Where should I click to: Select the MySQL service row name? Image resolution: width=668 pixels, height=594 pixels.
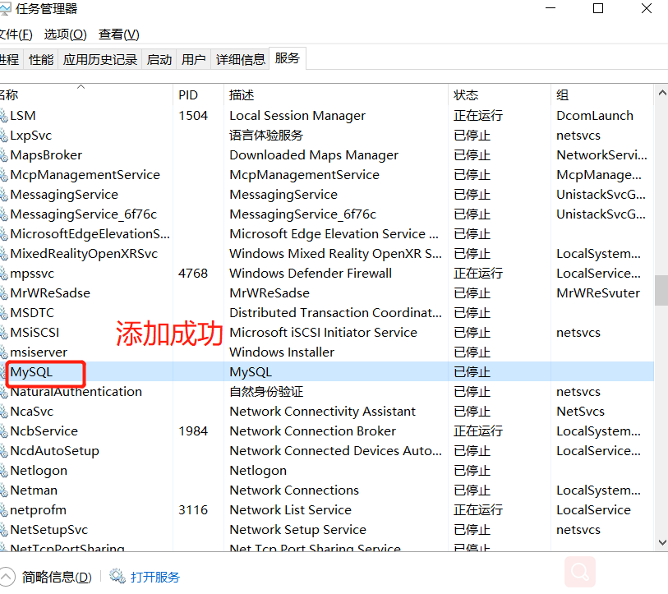click(31, 372)
